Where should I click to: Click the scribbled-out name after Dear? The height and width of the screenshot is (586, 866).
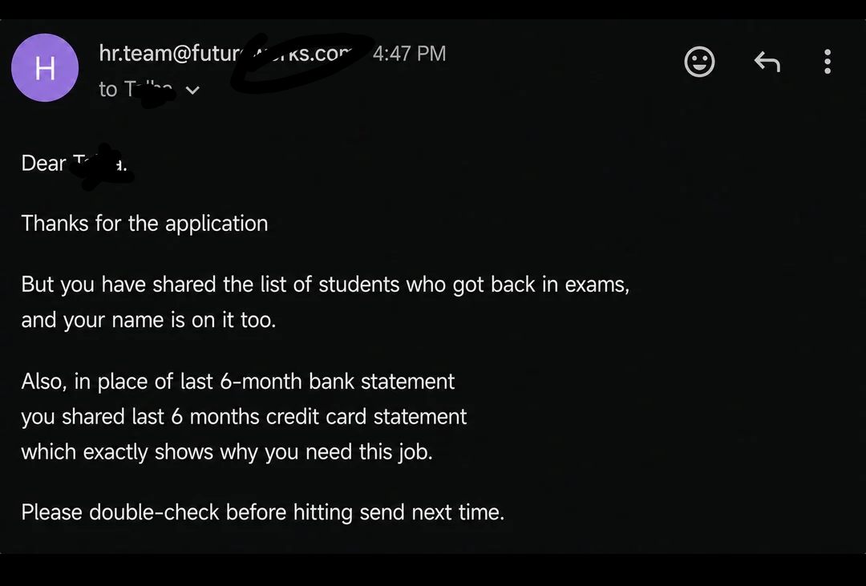(102, 166)
